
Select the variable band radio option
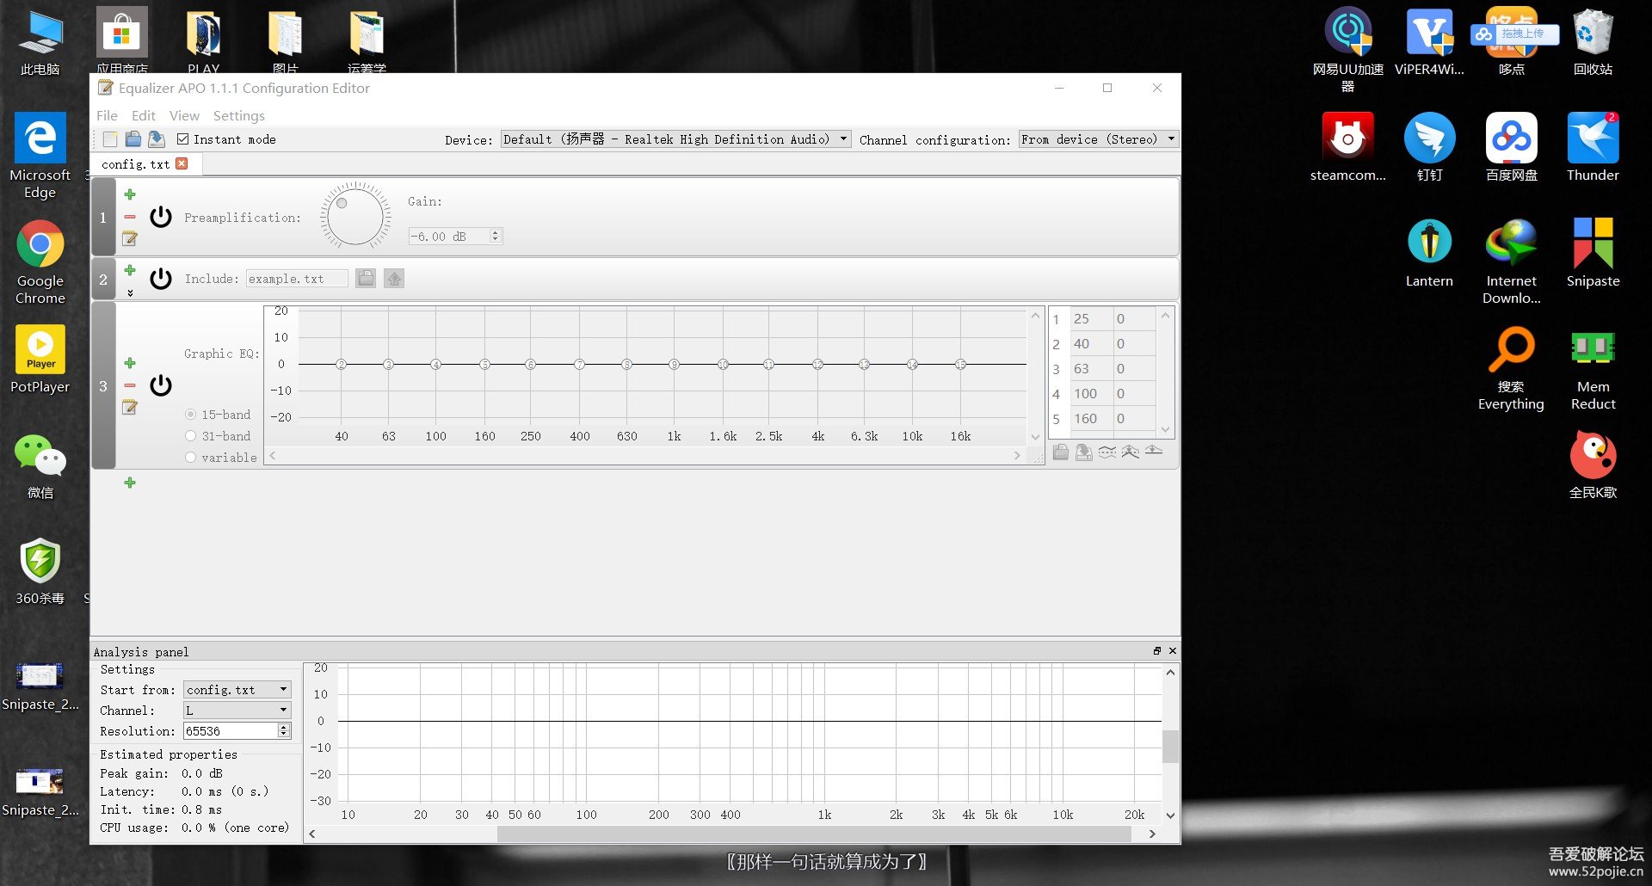[191, 458]
